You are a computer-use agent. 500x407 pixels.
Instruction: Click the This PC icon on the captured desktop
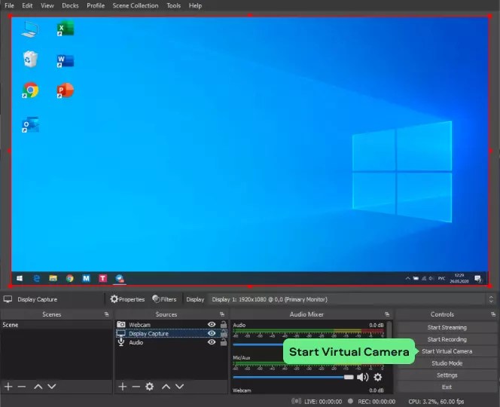click(29, 29)
